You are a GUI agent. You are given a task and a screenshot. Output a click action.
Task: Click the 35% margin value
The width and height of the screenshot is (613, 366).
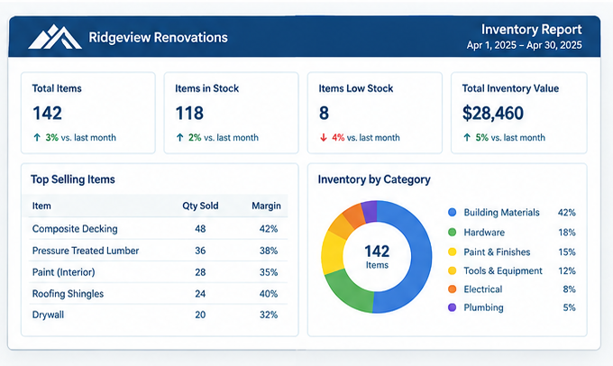pyautogui.click(x=269, y=272)
